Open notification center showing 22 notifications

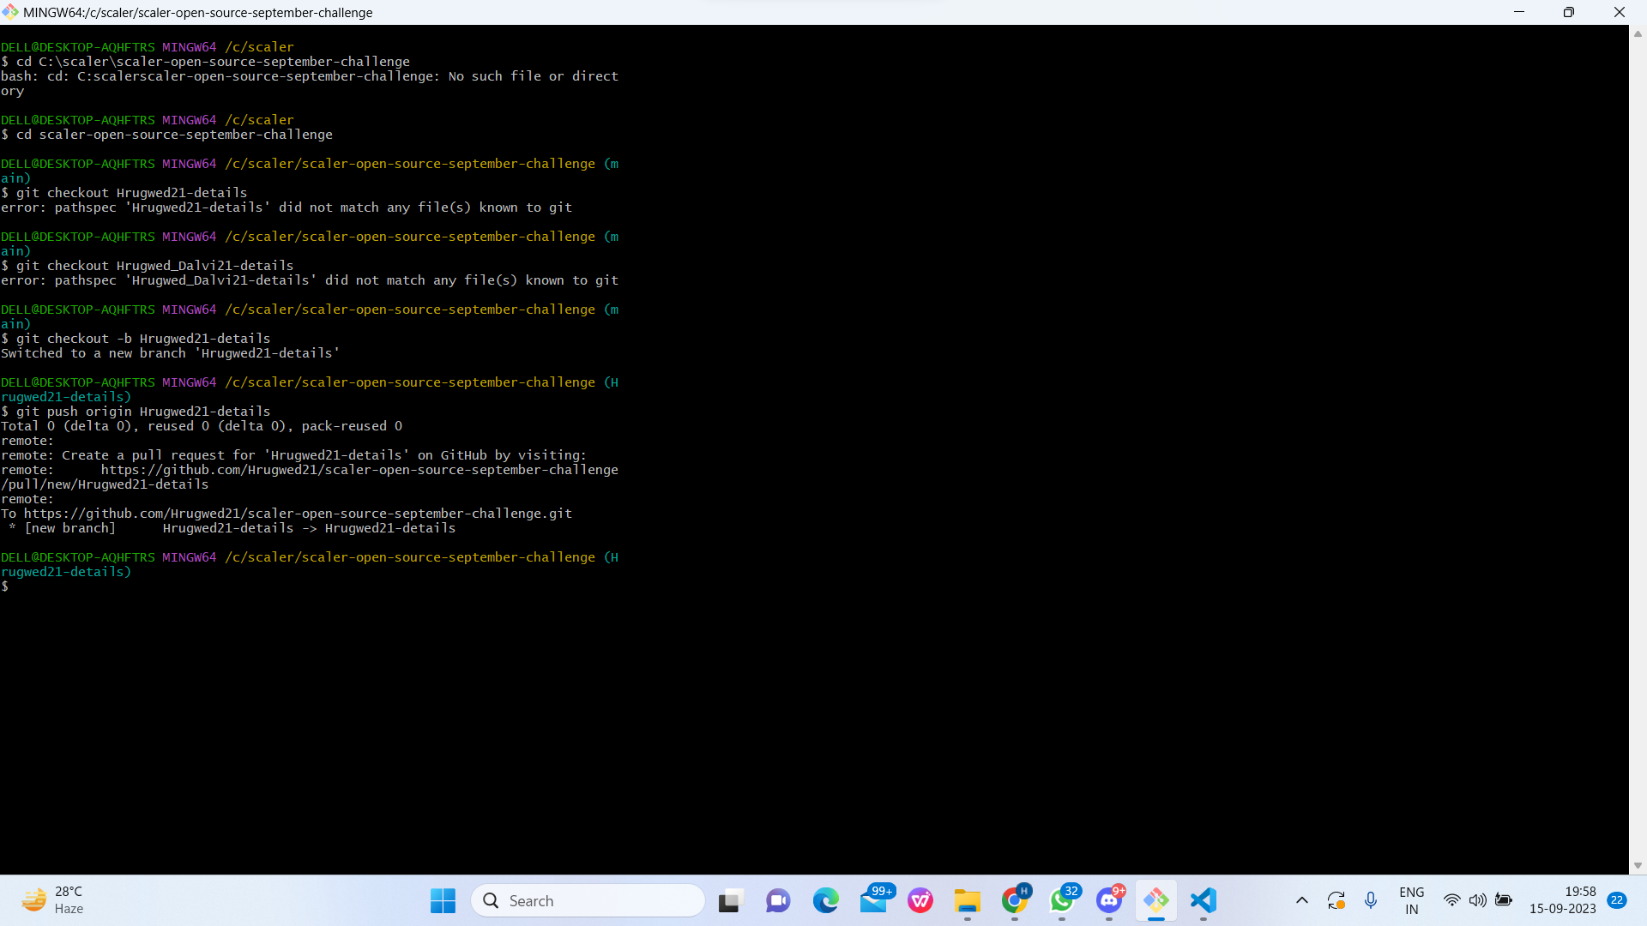[x=1616, y=900]
